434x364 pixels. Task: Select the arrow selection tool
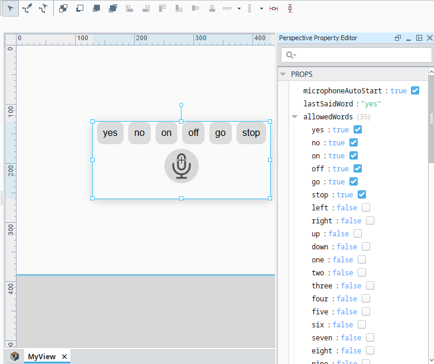tap(11, 8)
